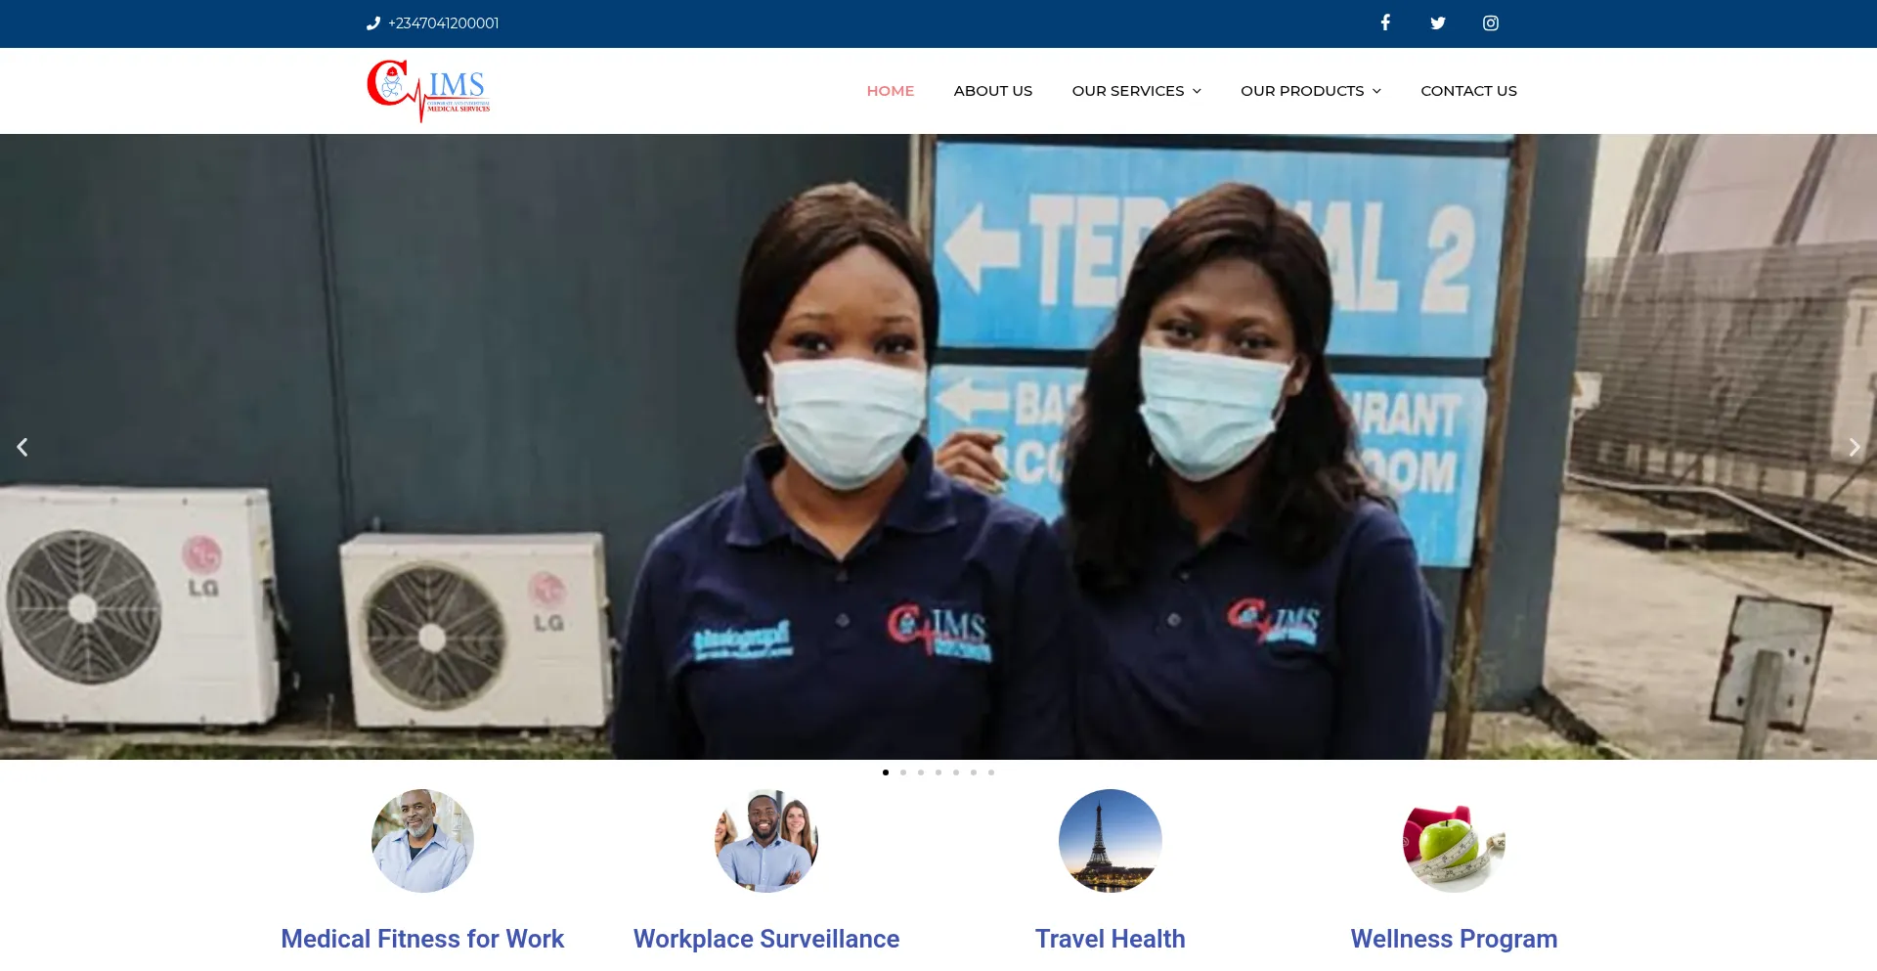This screenshot has height=971, width=1877.
Task: Open the Instagram profile icon
Action: tap(1490, 23)
